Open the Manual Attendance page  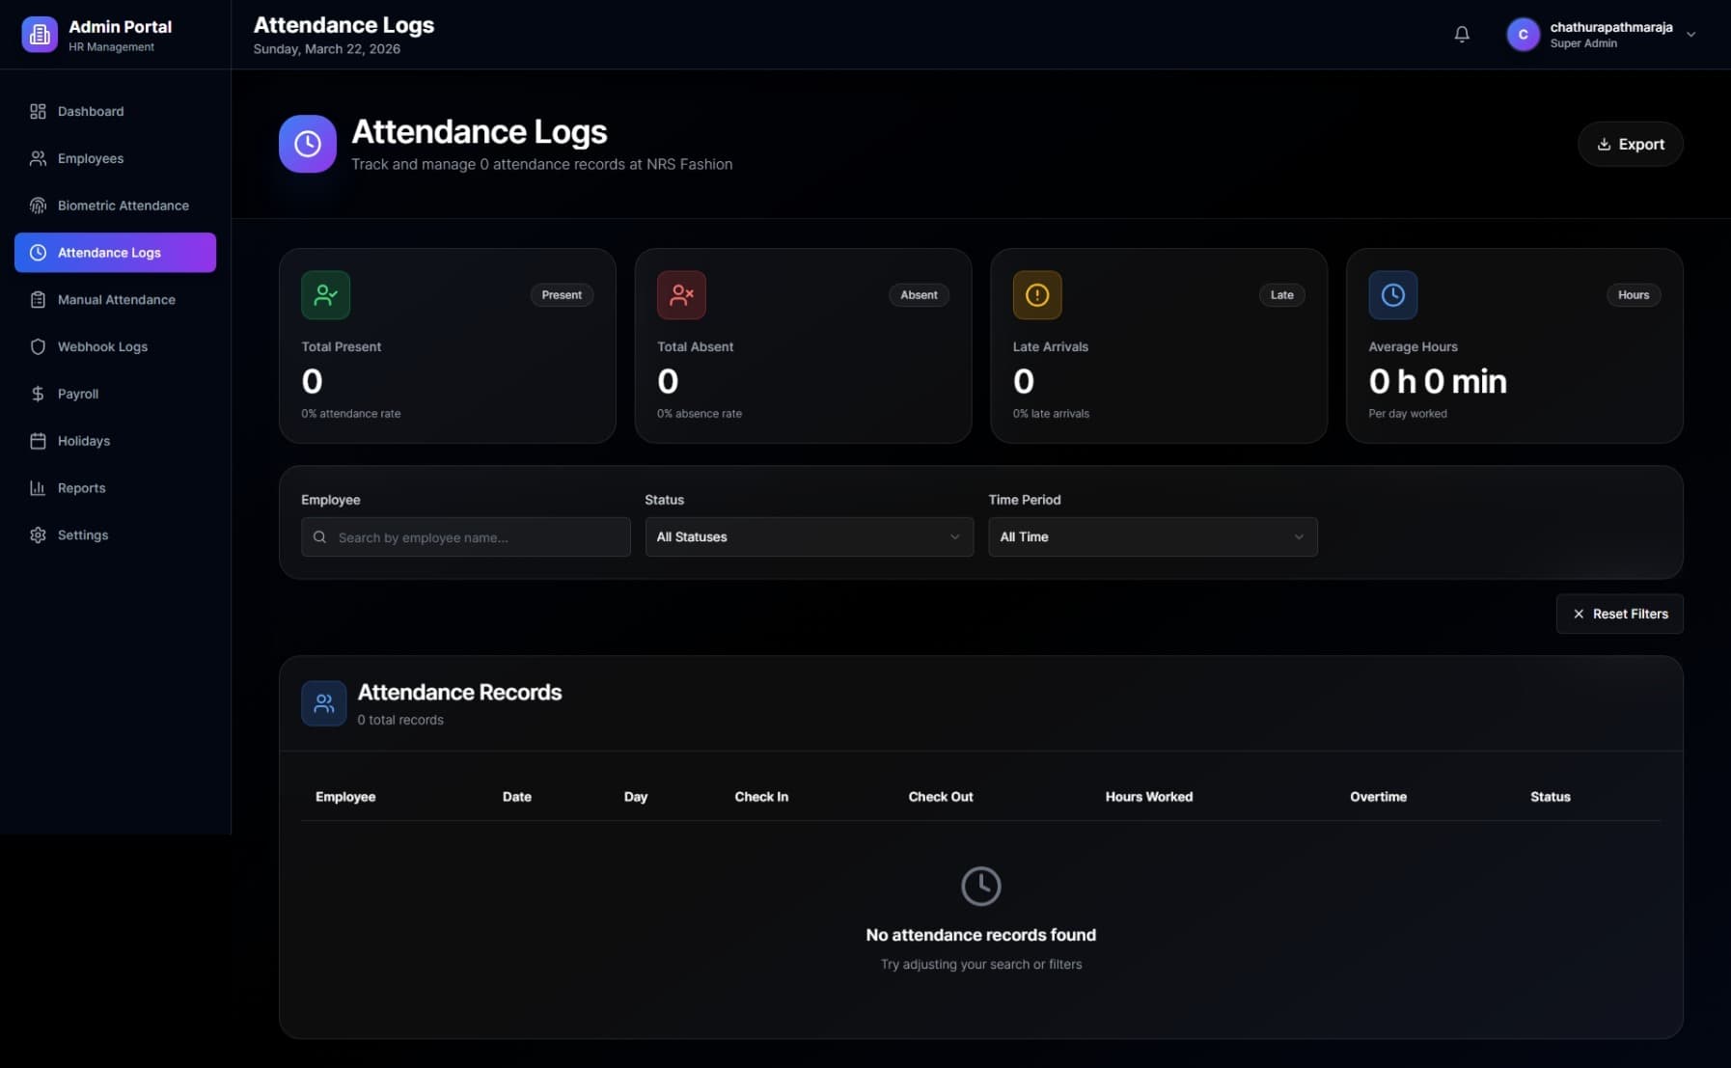pyautogui.click(x=115, y=299)
